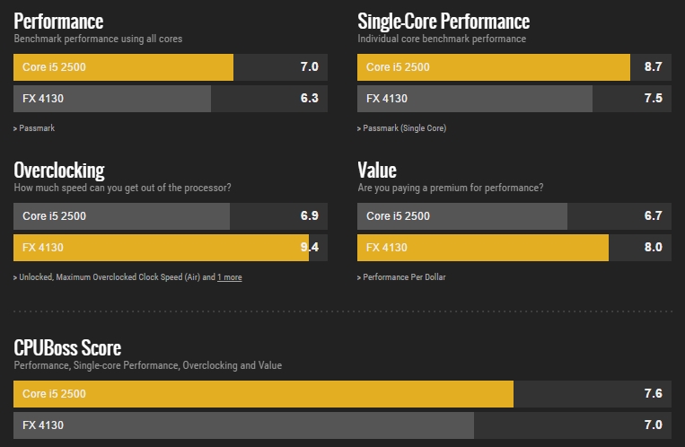The image size is (685, 447).
Task: Expand Performance Per Dollar details
Action: (401, 277)
